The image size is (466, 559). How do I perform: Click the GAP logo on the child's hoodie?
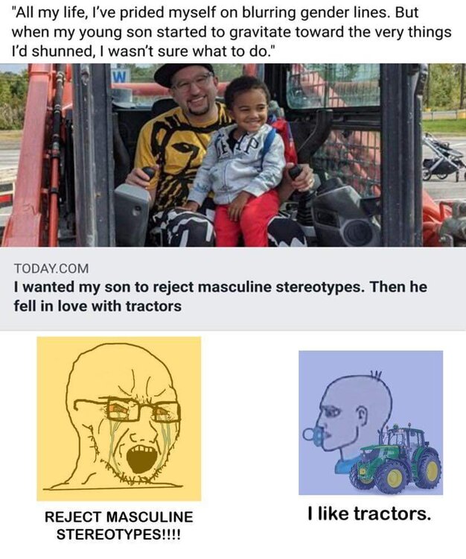click(237, 146)
